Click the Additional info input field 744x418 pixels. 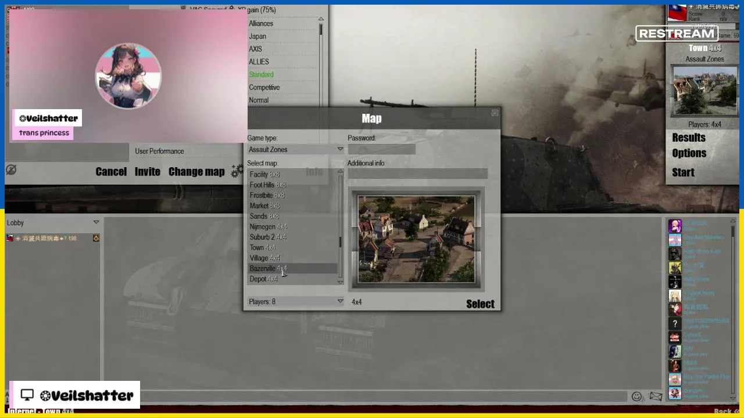417,174
